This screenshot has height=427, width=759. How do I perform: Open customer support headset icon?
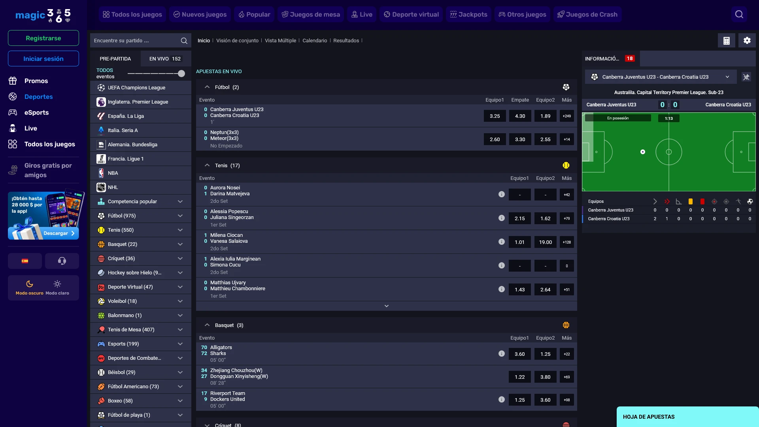coord(62,261)
